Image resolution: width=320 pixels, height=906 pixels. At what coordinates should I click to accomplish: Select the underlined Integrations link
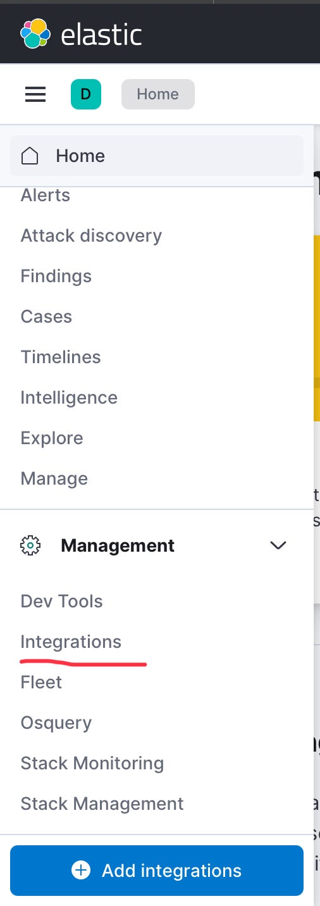pyautogui.click(x=71, y=642)
